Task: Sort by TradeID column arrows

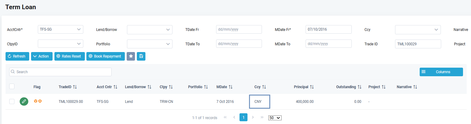Action: pos(75,87)
